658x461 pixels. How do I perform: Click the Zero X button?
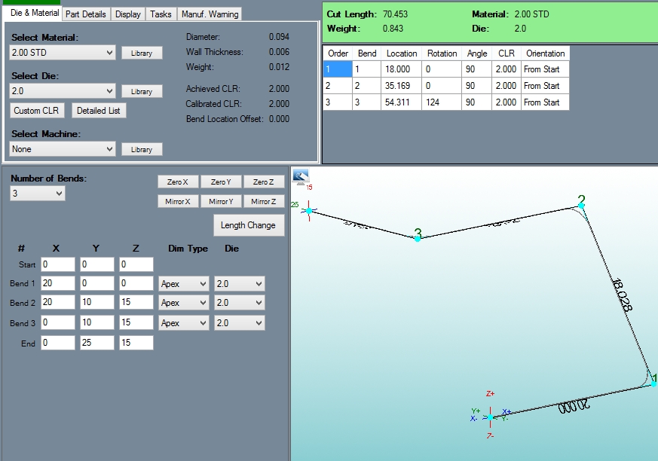point(178,182)
